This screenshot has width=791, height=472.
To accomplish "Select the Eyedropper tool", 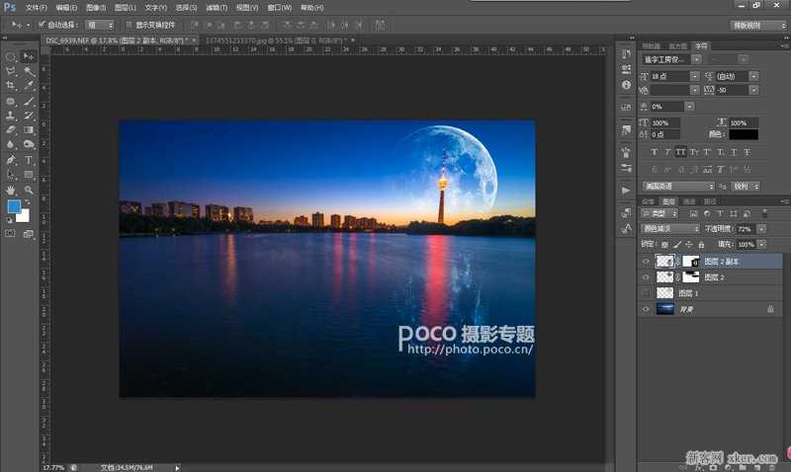I will click(29, 86).
